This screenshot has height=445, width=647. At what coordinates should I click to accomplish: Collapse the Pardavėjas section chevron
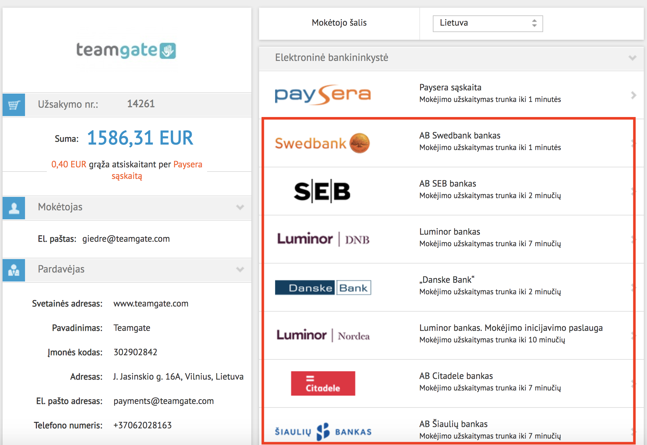[240, 269]
